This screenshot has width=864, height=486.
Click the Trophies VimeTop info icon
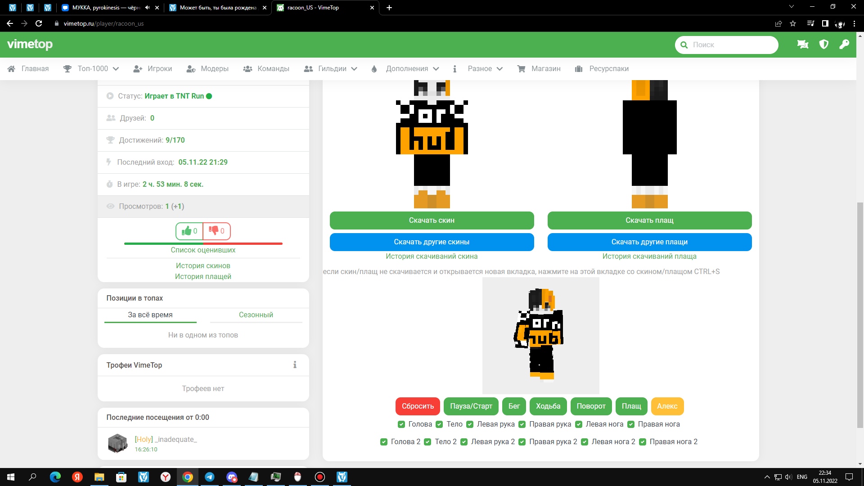pyautogui.click(x=295, y=365)
